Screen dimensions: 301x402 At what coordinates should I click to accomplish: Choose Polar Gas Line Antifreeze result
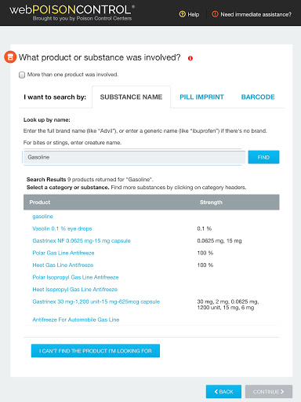(63, 253)
